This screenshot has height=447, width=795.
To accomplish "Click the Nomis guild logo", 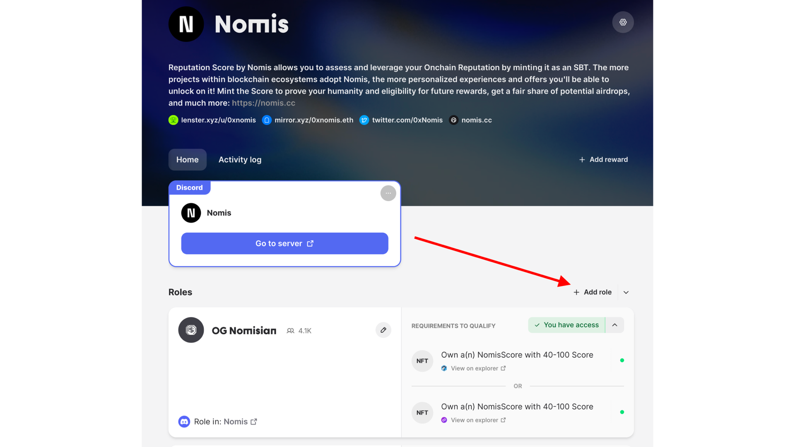I will click(186, 24).
